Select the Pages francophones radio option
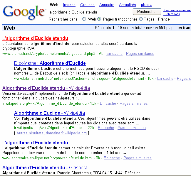 [x=99, y=19]
